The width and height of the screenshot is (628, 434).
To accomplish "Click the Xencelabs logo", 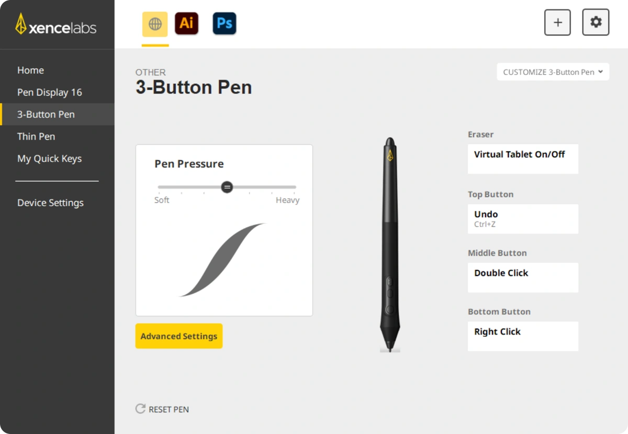I will pyautogui.click(x=56, y=25).
